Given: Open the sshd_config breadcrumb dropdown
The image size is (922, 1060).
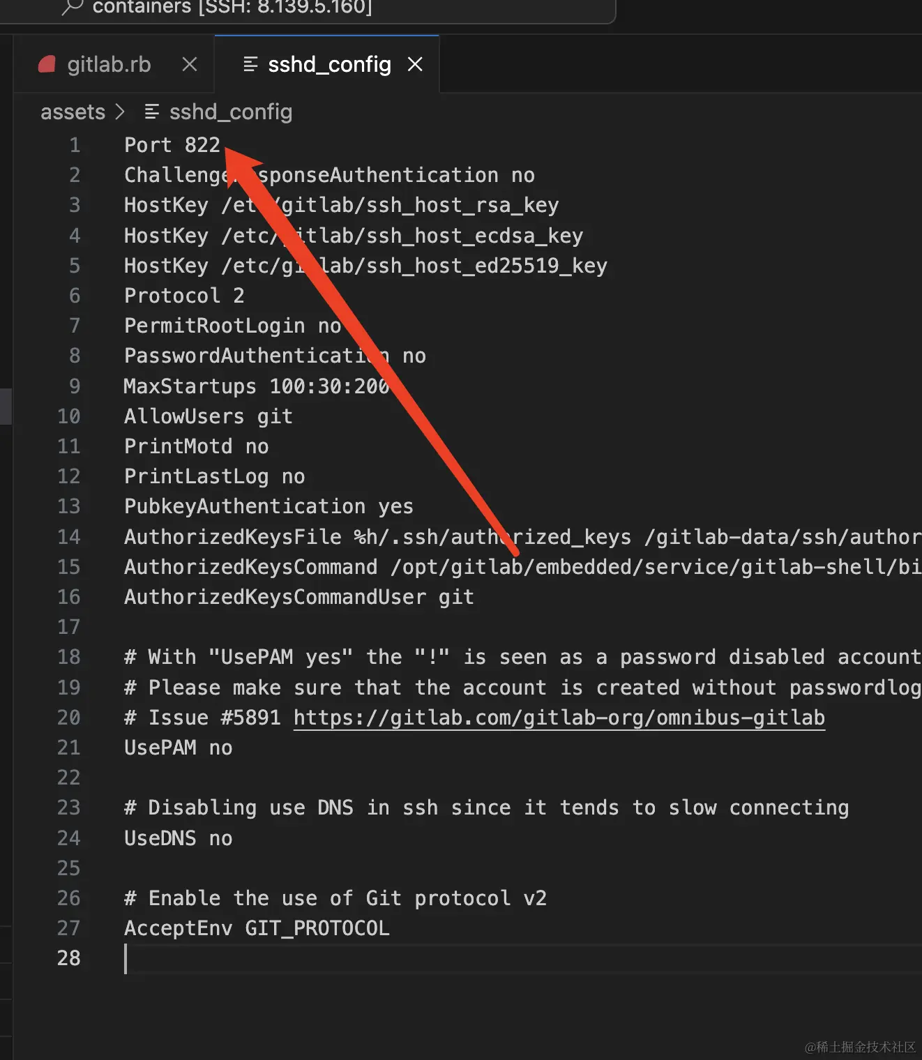Looking at the screenshot, I should coord(230,112).
